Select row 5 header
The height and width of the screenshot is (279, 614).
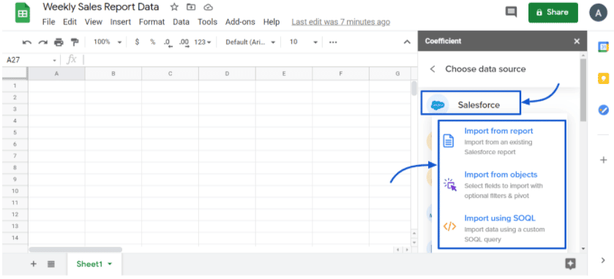15,132
